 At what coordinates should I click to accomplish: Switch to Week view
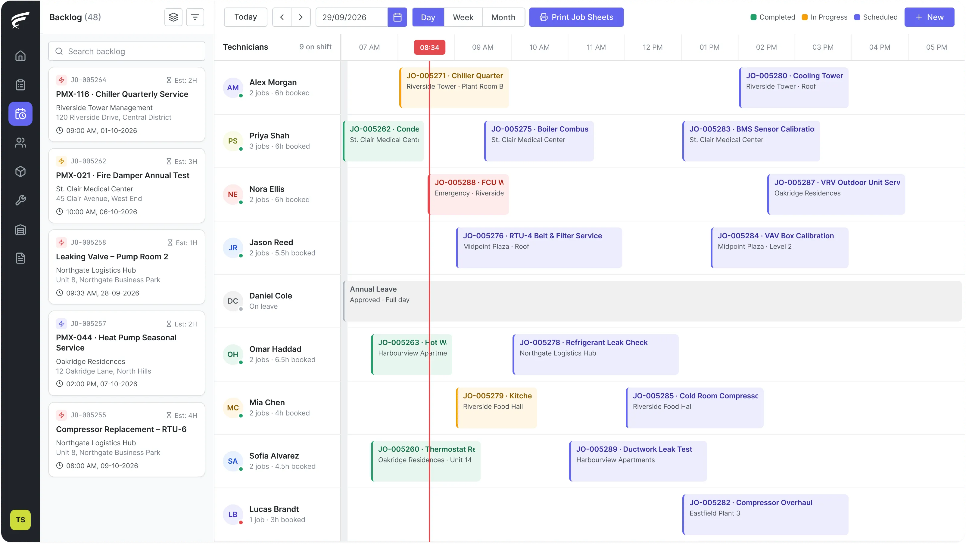click(x=463, y=17)
